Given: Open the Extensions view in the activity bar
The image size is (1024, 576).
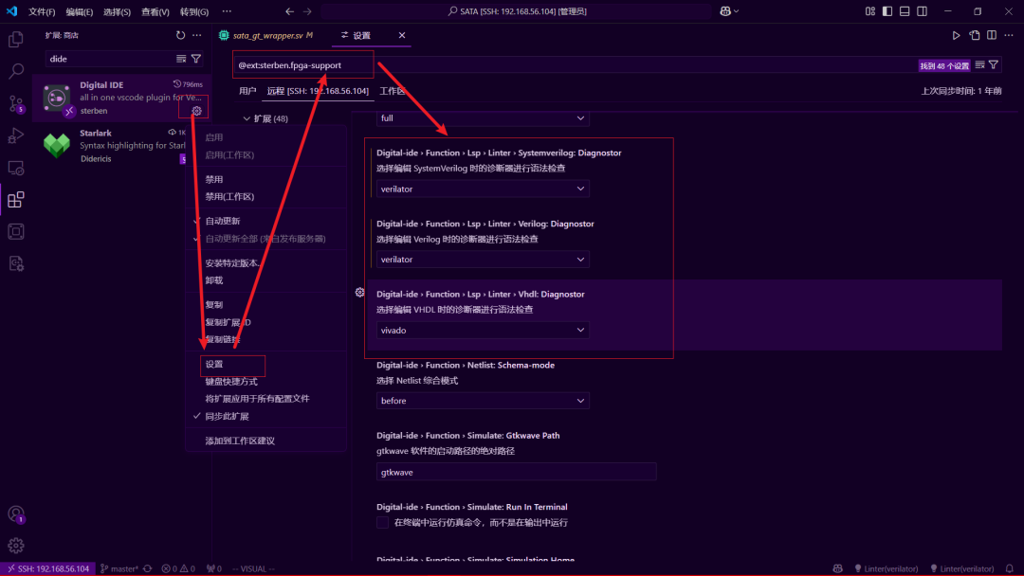Looking at the screenshot, I should point(14,199).
